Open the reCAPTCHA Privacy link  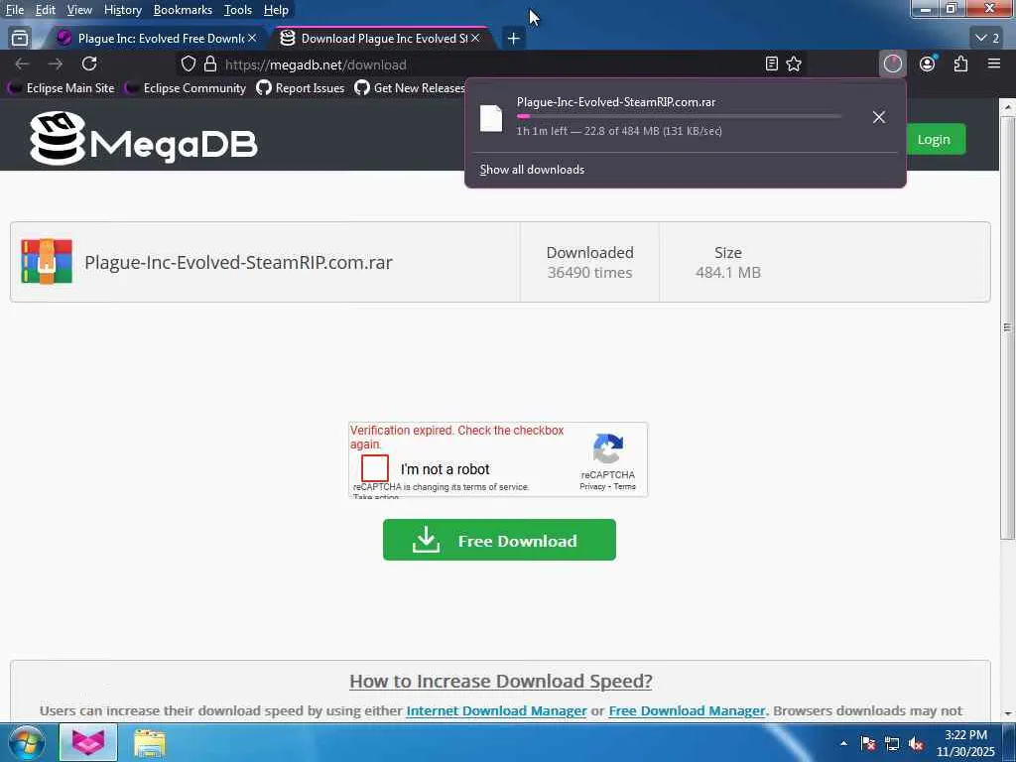click(592, 486)
